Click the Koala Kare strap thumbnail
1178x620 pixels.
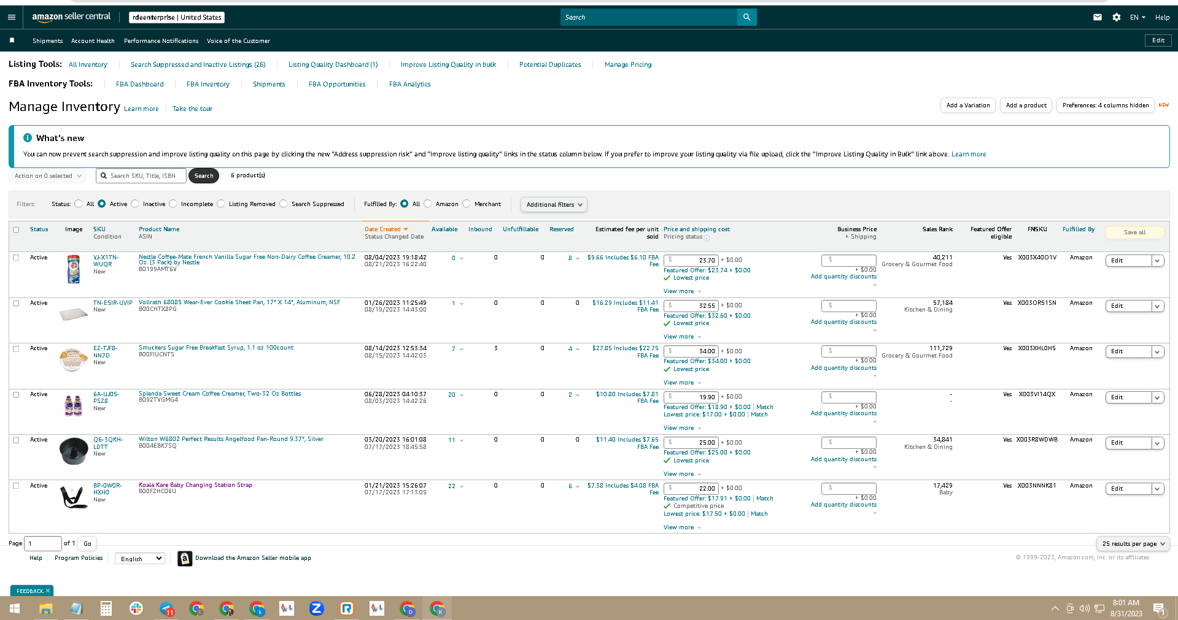(x=74, y=496)
